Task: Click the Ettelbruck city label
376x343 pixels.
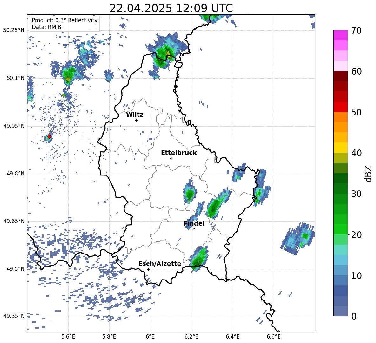Action: (179, 153)
